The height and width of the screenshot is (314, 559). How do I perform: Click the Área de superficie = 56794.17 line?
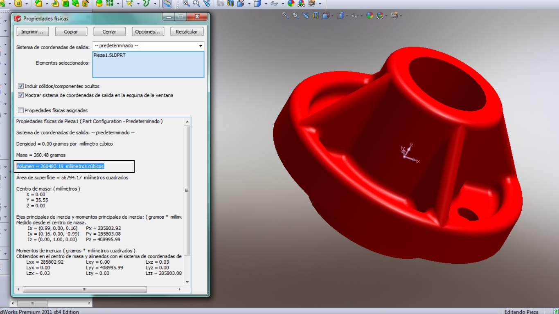(72, 177)
